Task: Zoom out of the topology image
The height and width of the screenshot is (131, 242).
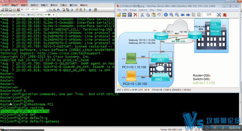Action: point(177,15)
